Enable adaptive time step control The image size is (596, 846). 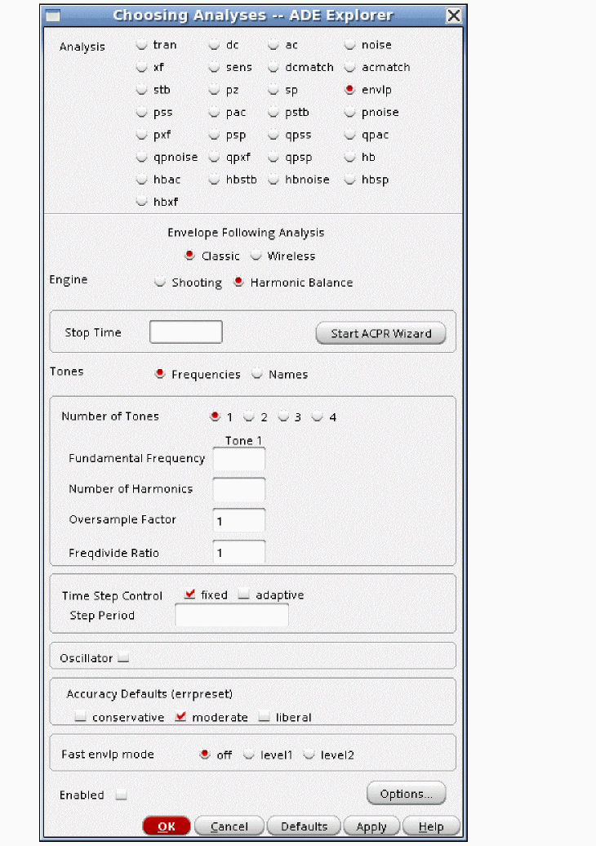pyautogui.click(x=244, y=595)
